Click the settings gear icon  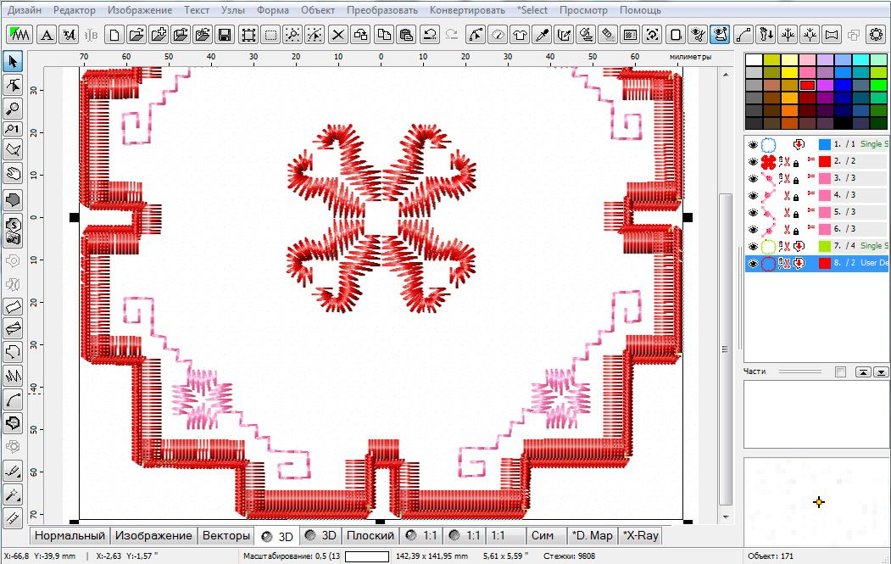[x=877, y=35]
